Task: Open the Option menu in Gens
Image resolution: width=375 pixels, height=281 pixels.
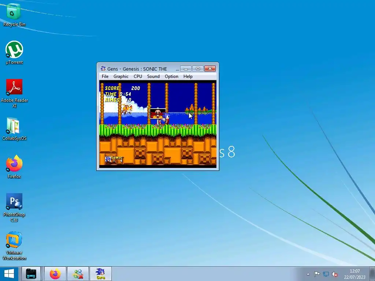Action: 171,76
